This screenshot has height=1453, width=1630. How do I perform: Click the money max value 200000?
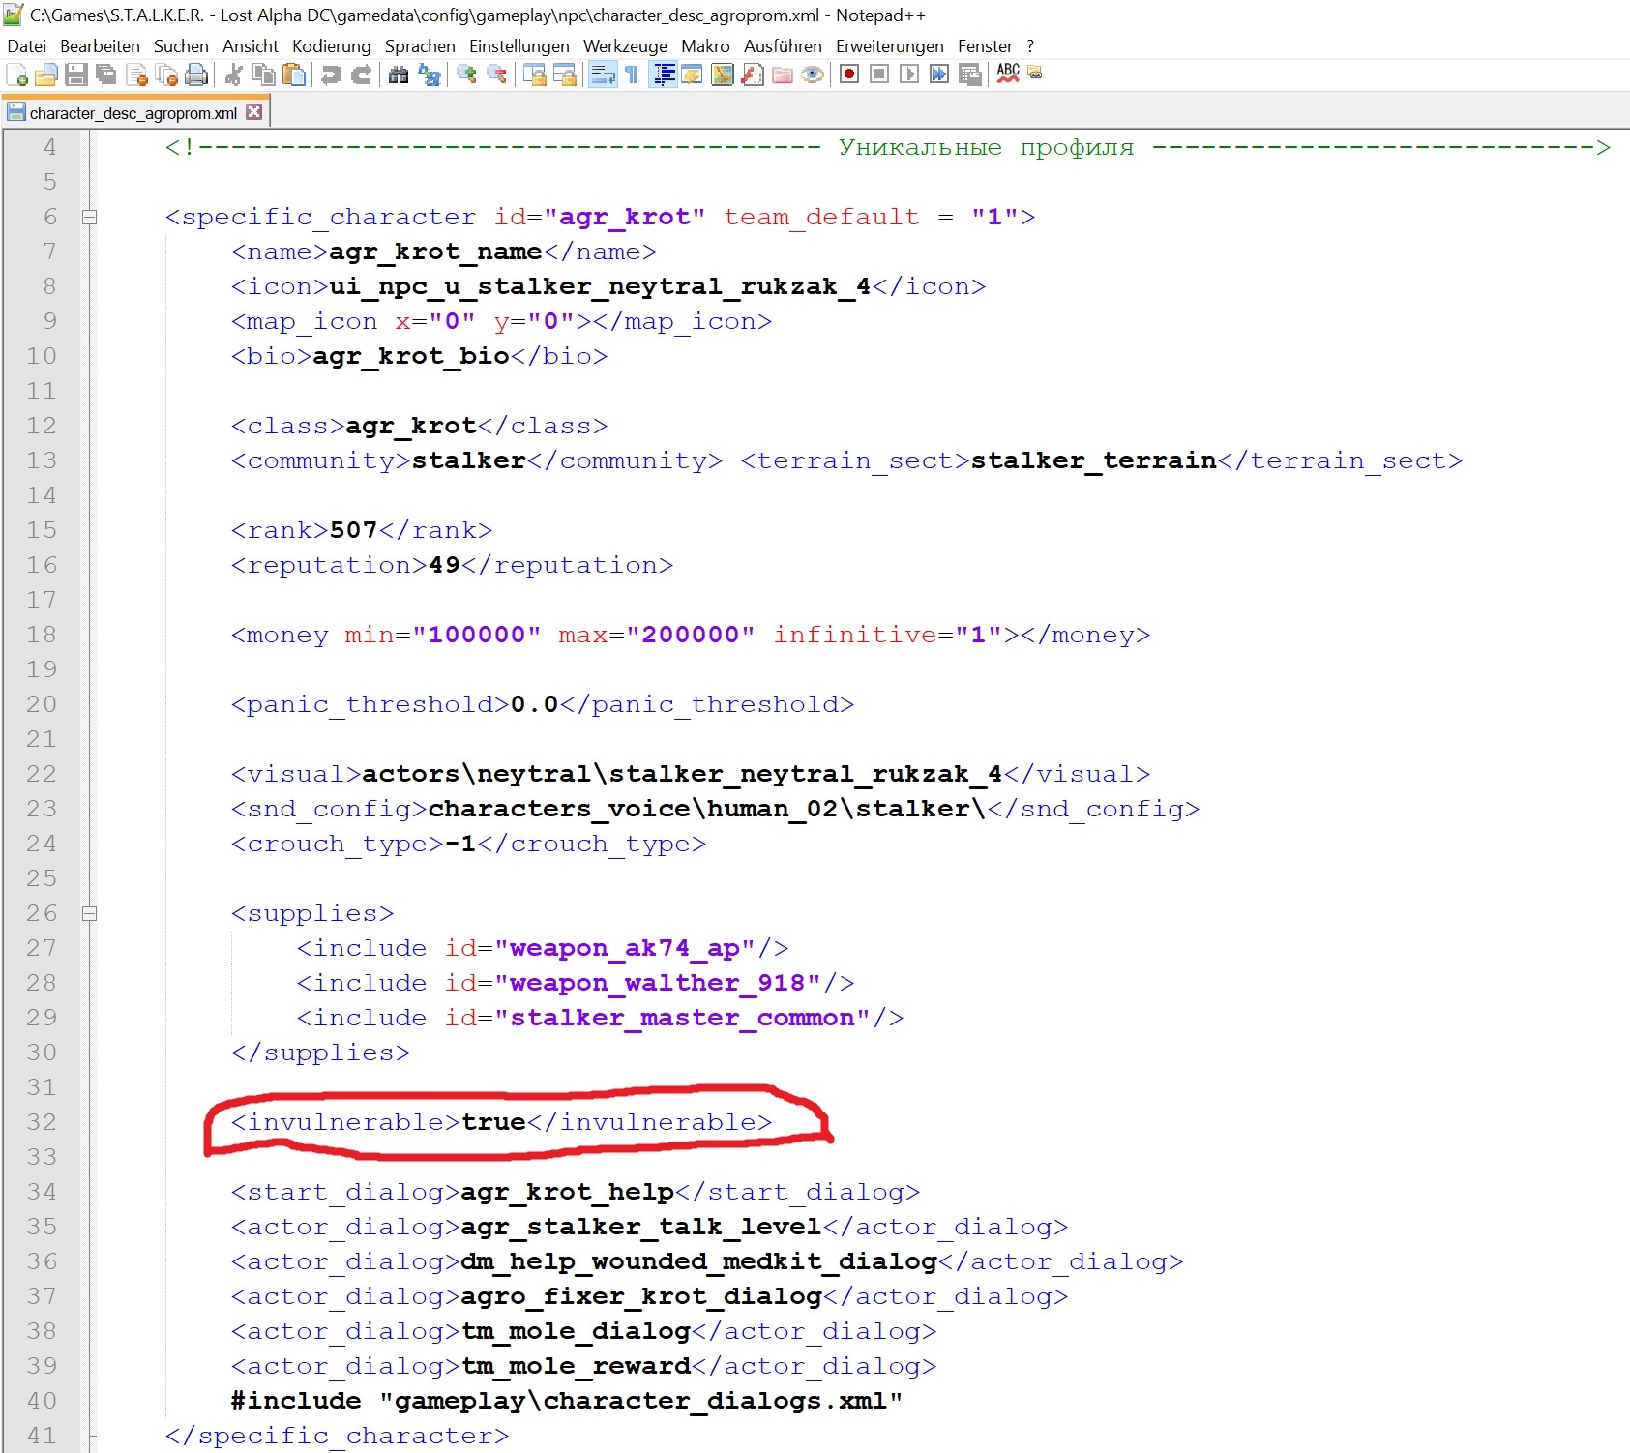(x=690, y=635)
